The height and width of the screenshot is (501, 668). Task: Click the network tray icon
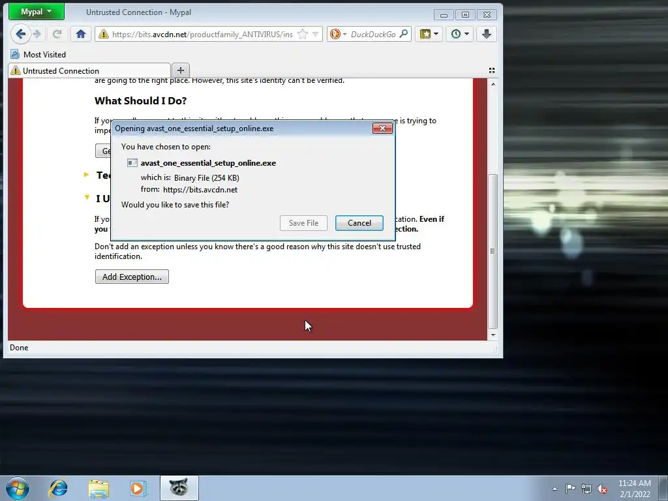[x=586, y=489]
